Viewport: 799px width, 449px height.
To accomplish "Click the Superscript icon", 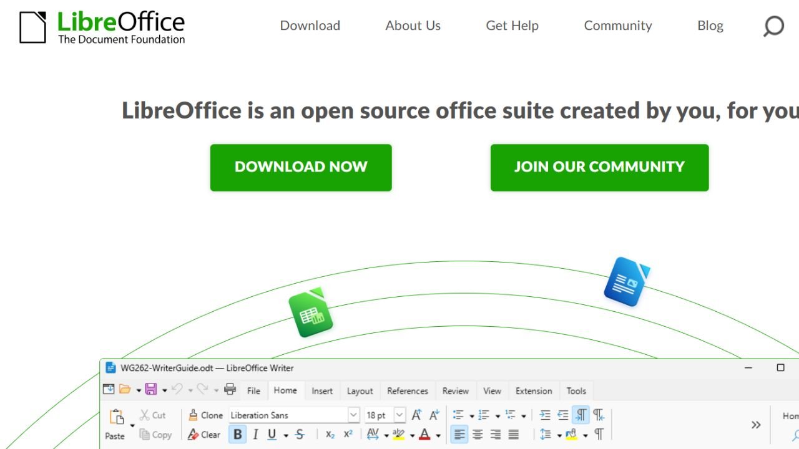I will pos(348,435).
